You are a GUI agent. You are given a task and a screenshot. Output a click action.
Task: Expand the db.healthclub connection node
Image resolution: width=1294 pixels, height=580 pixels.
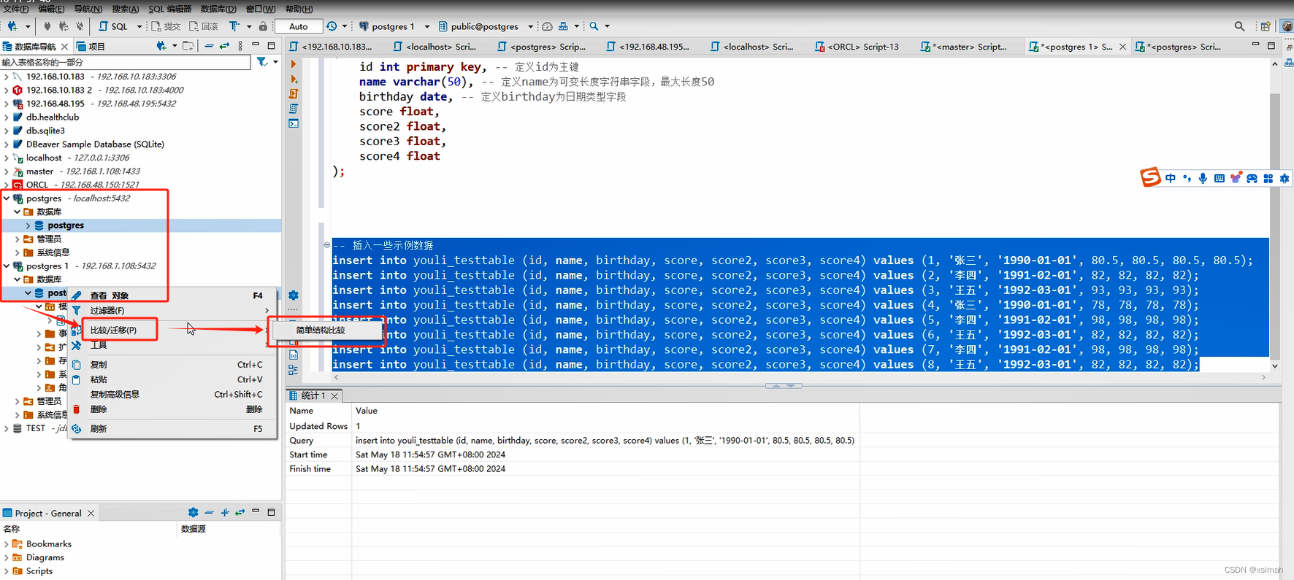coord(7,117)
